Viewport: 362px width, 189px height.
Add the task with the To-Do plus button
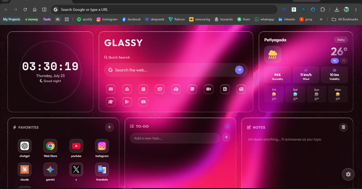(x=226, y=137)
